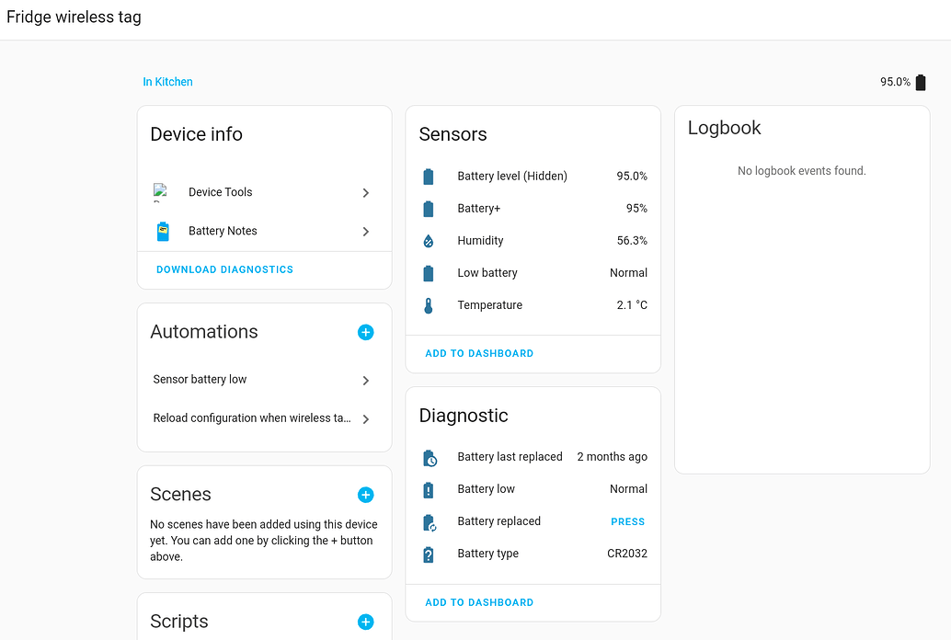Open the Battery type label

point(487,554)
